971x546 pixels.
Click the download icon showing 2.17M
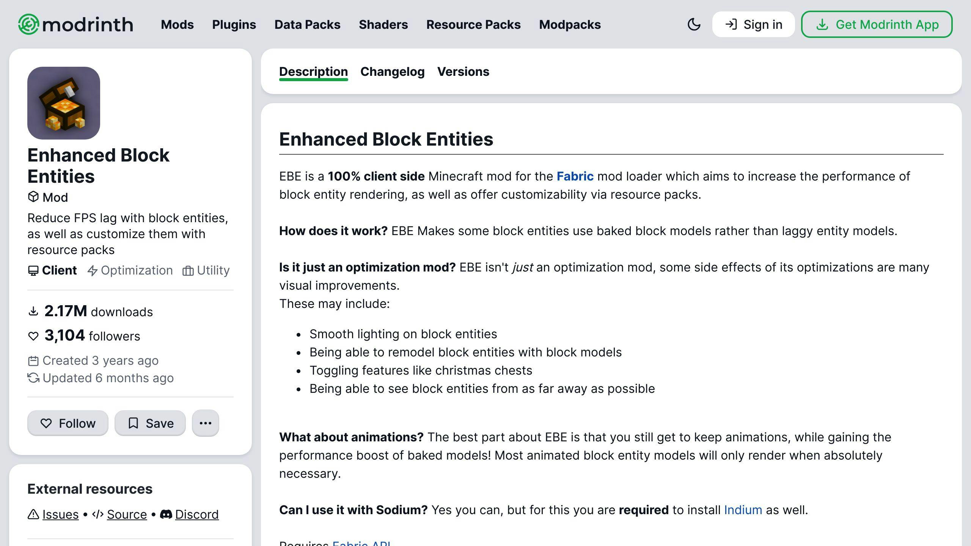point(33,311)
